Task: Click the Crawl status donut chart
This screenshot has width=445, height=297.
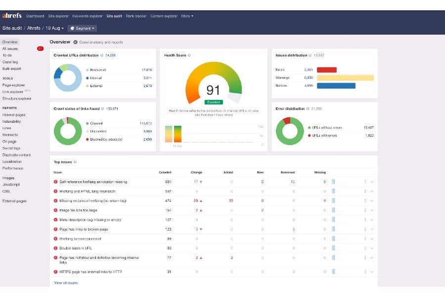Action: [68, 131]
